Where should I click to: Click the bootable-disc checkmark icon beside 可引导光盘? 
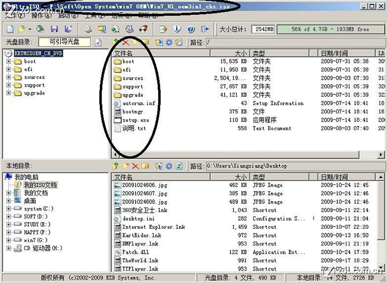[98, 43]
